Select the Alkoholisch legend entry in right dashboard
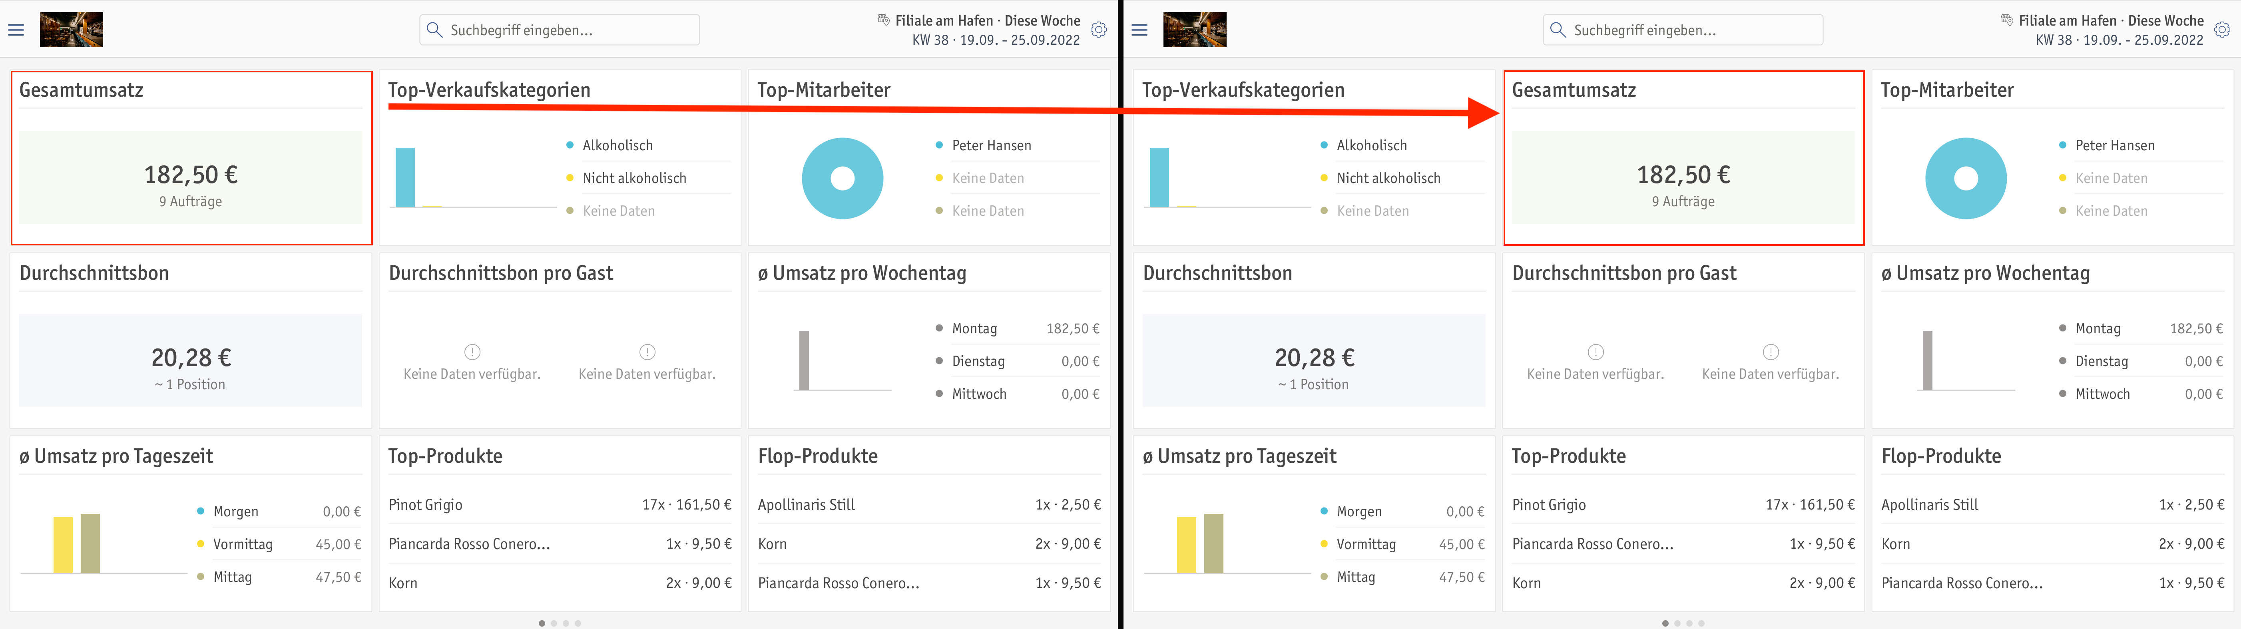Screen dimensions: 2241x629 click(x=1402, y=145)
